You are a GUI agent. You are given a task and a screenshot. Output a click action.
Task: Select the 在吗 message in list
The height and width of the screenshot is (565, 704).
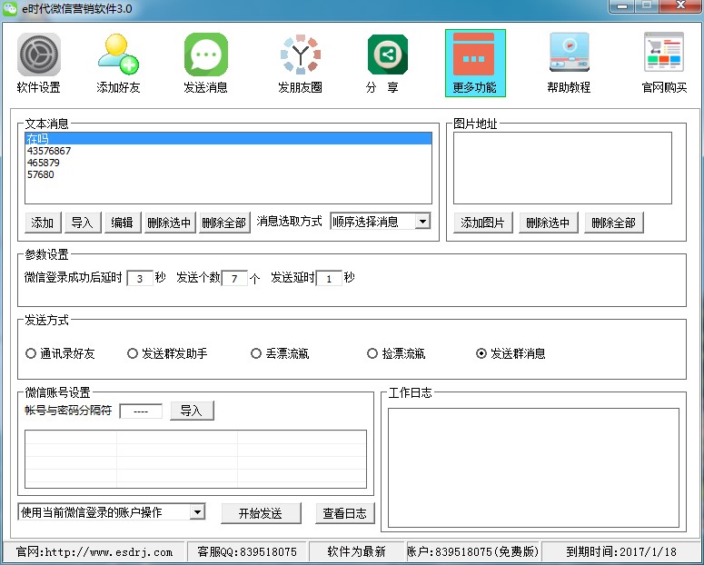(x=227, y=139)
